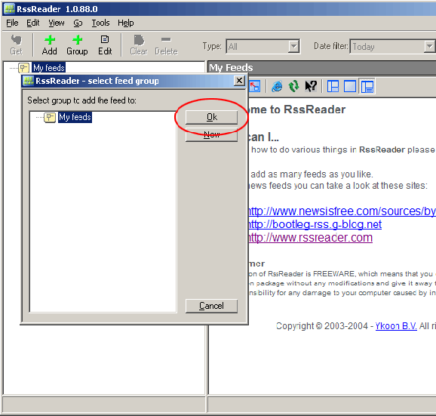
Task: Open the www.rssreader.com link
Action: pos(311,237)
